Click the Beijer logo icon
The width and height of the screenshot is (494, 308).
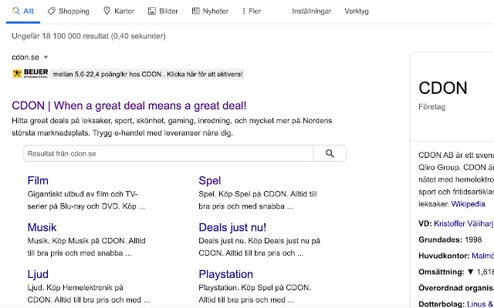30,74
